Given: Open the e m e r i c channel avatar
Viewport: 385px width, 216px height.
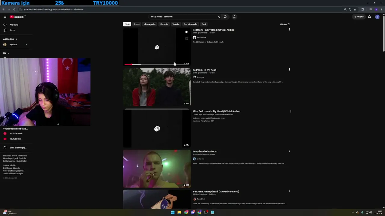Looking at the screenshot, I should point(194,159).
